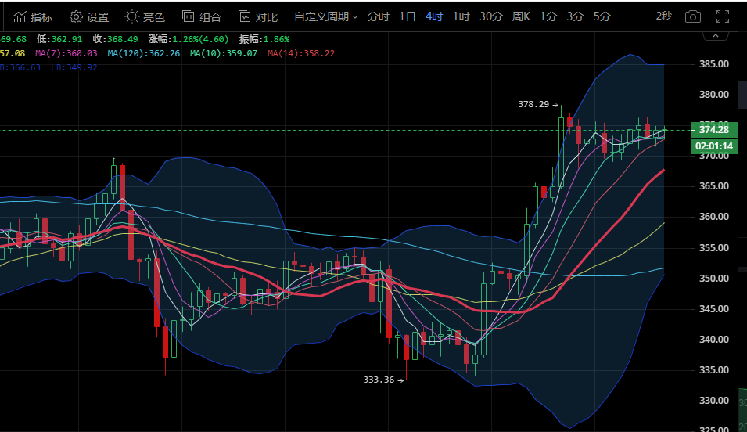
Task: Click the 对比 compare icon
Action: coord(245,16)
